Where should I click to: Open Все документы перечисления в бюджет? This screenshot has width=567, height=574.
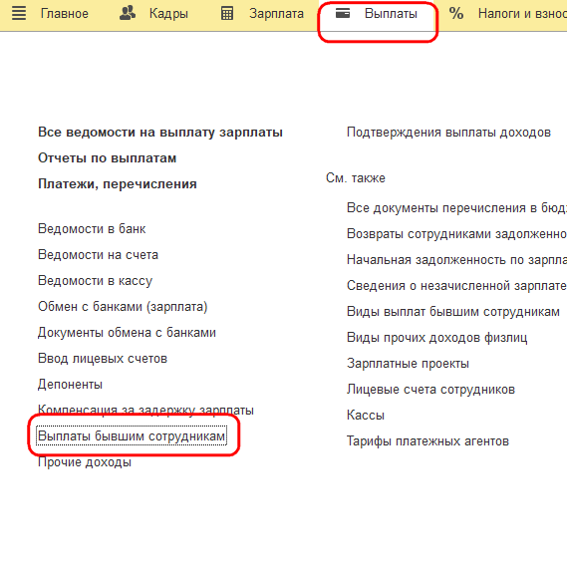[x=456, y=208]
